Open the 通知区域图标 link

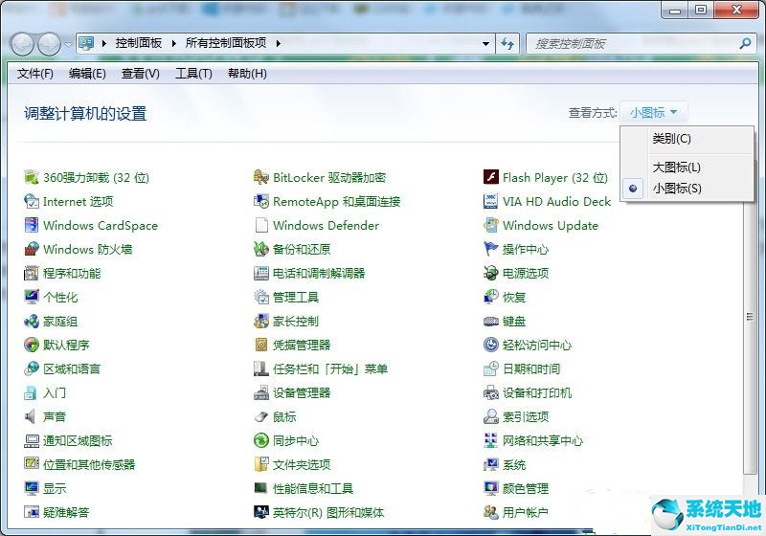point(78,441)
